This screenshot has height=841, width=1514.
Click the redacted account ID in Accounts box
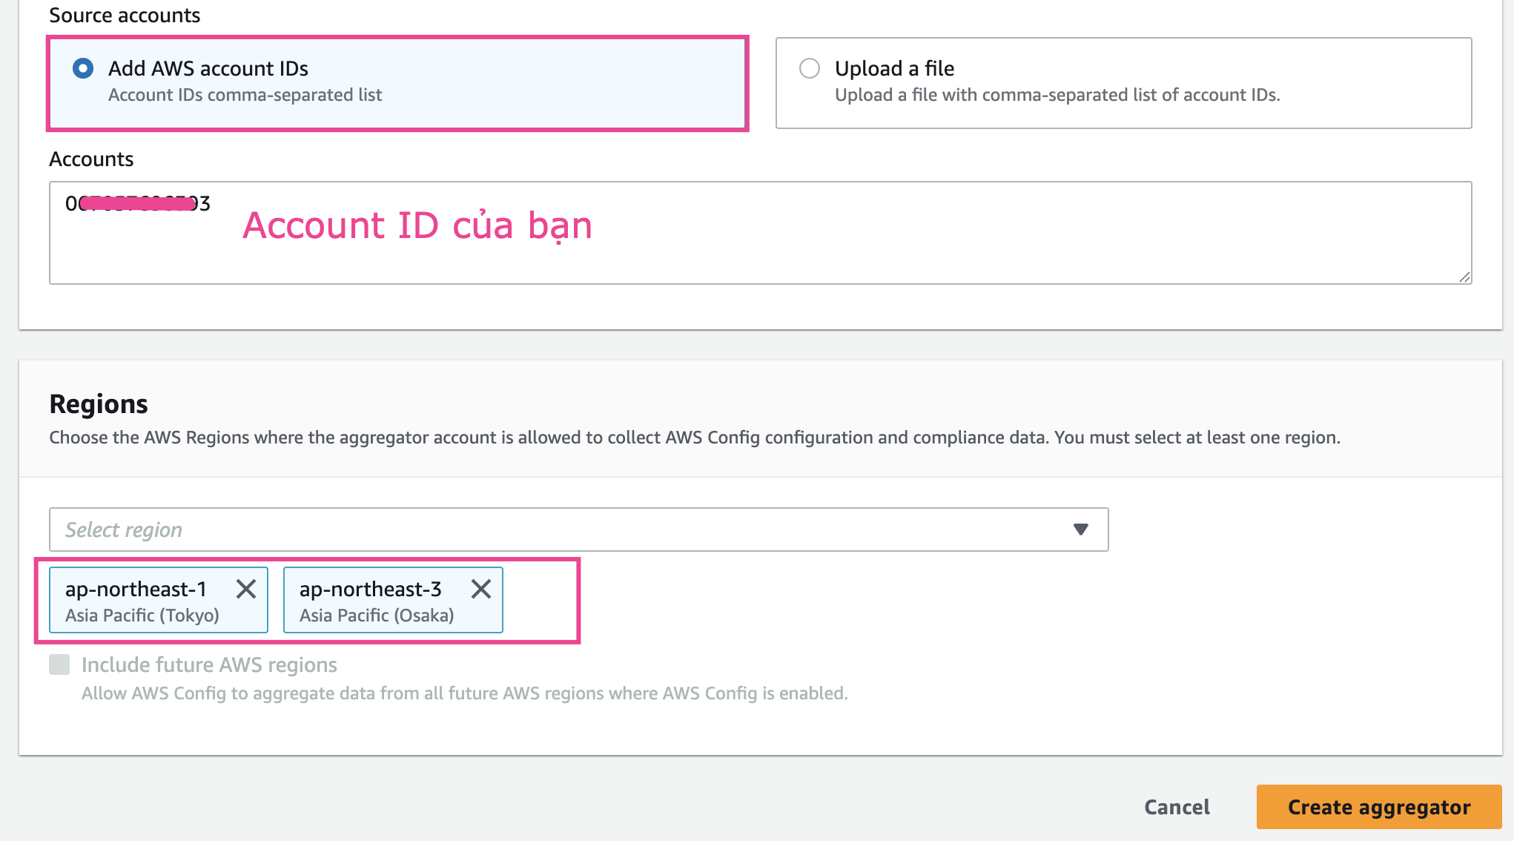tap(138, 203)
